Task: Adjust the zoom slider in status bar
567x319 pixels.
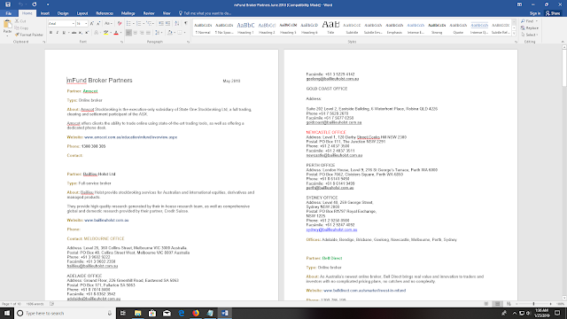Action: (533, 304)
